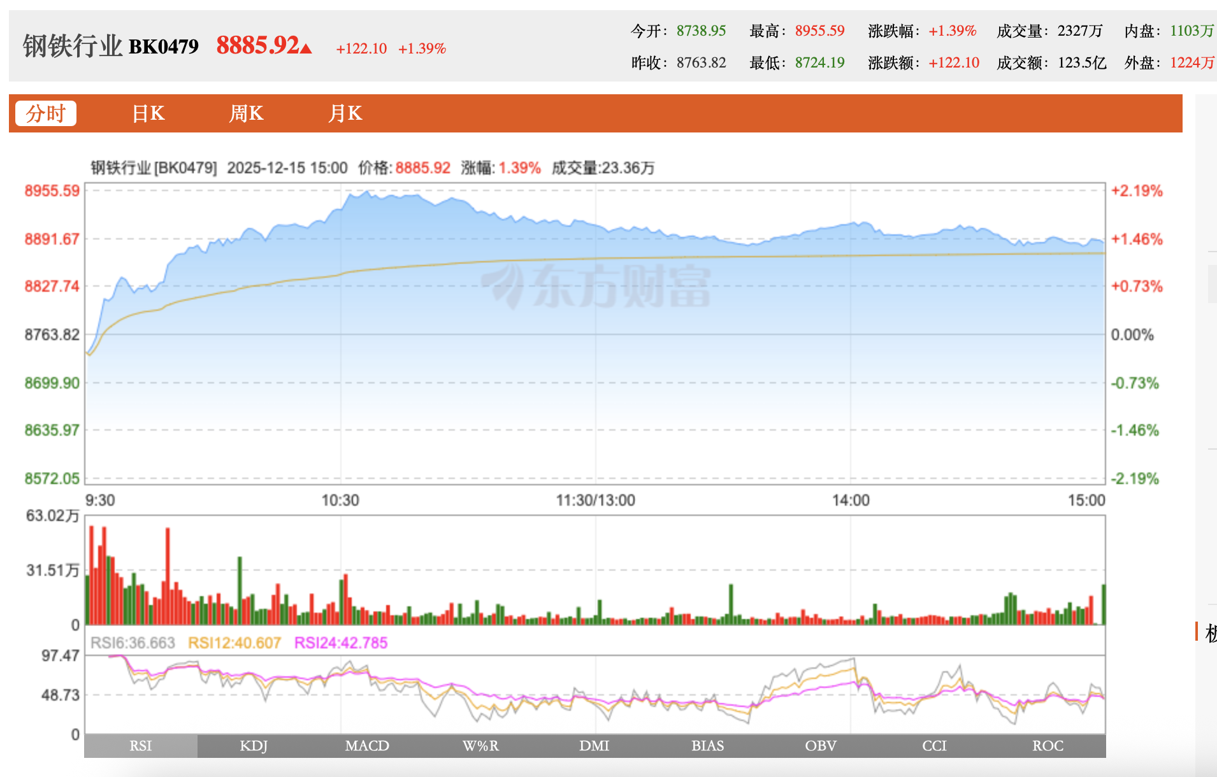Click the active RSI indicator tab
This screenshot has height=777, width=1217.
tap(141, 746)
